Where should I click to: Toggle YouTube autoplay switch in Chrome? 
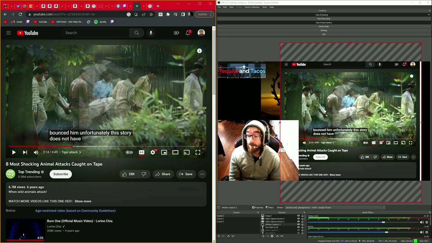[x=129, y=152]
